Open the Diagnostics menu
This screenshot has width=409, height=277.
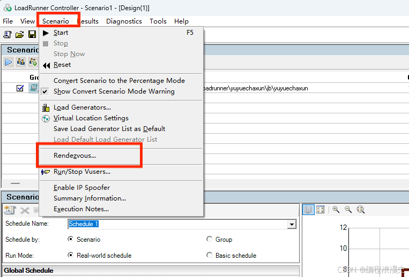tap(124, 21)
